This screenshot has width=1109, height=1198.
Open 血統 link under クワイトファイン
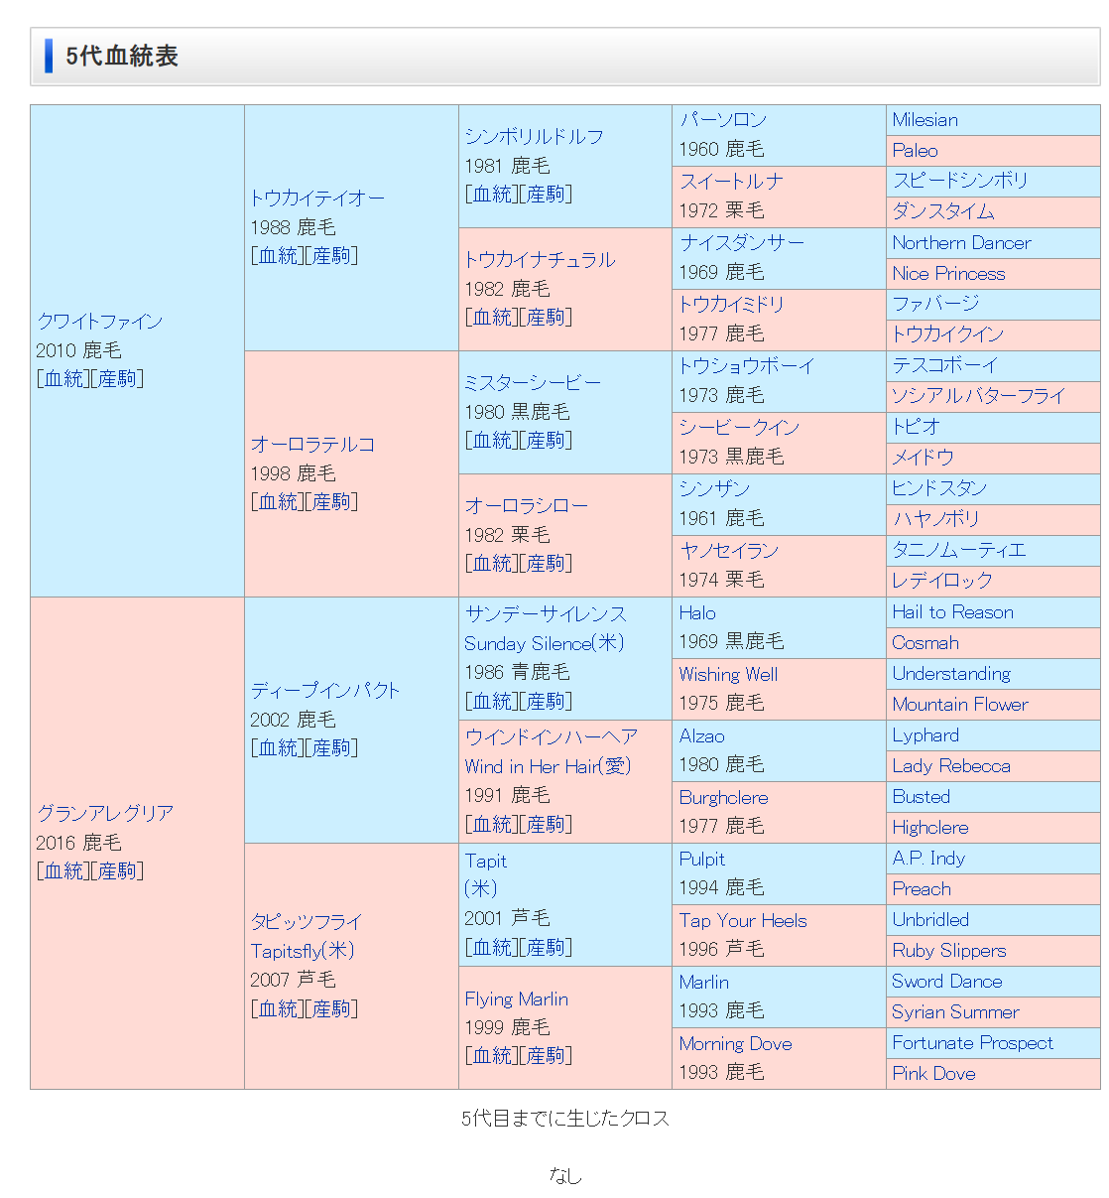coord(64,378)
